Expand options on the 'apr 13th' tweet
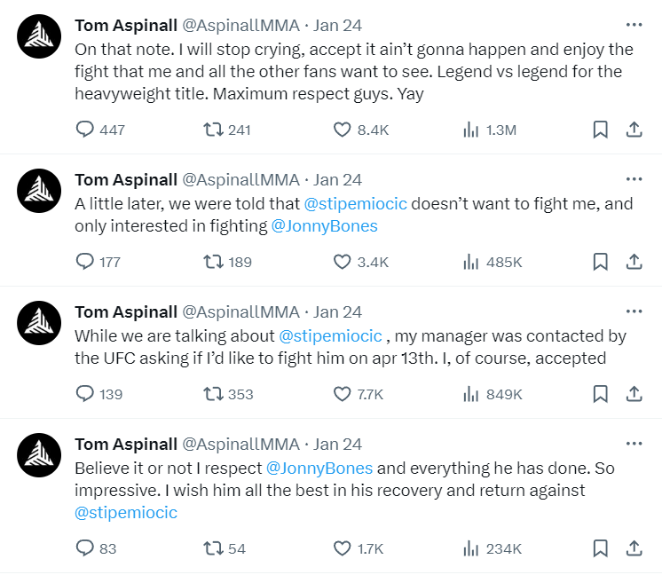Screen dimensions: 662x575 click(x=634, y=311)
